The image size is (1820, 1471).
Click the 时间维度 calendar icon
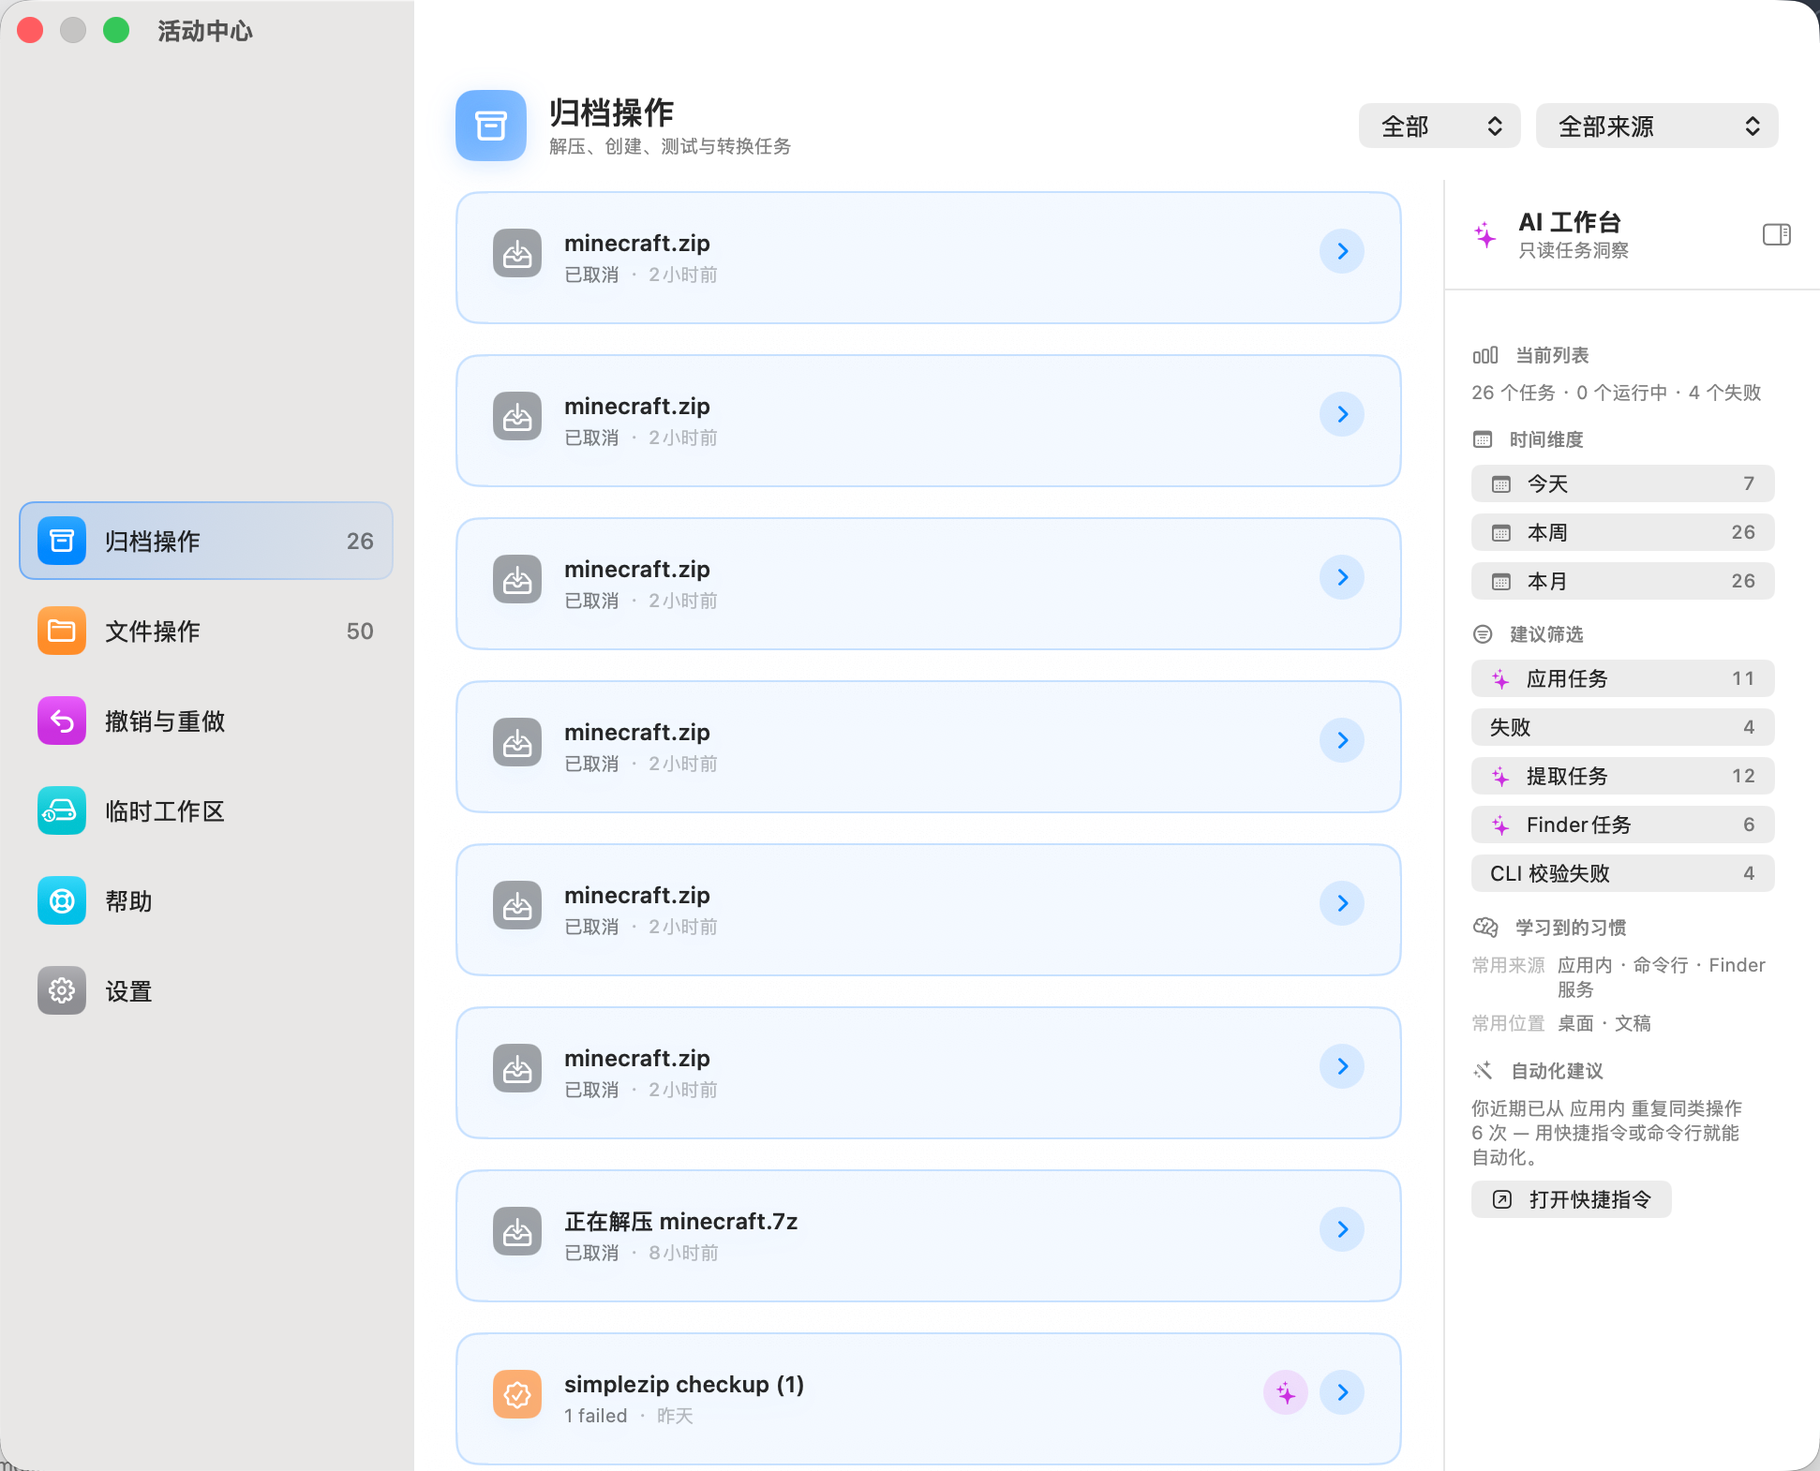1483,439
